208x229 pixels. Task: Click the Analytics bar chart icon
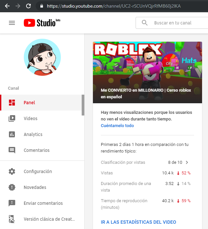(x=12, y=134)
